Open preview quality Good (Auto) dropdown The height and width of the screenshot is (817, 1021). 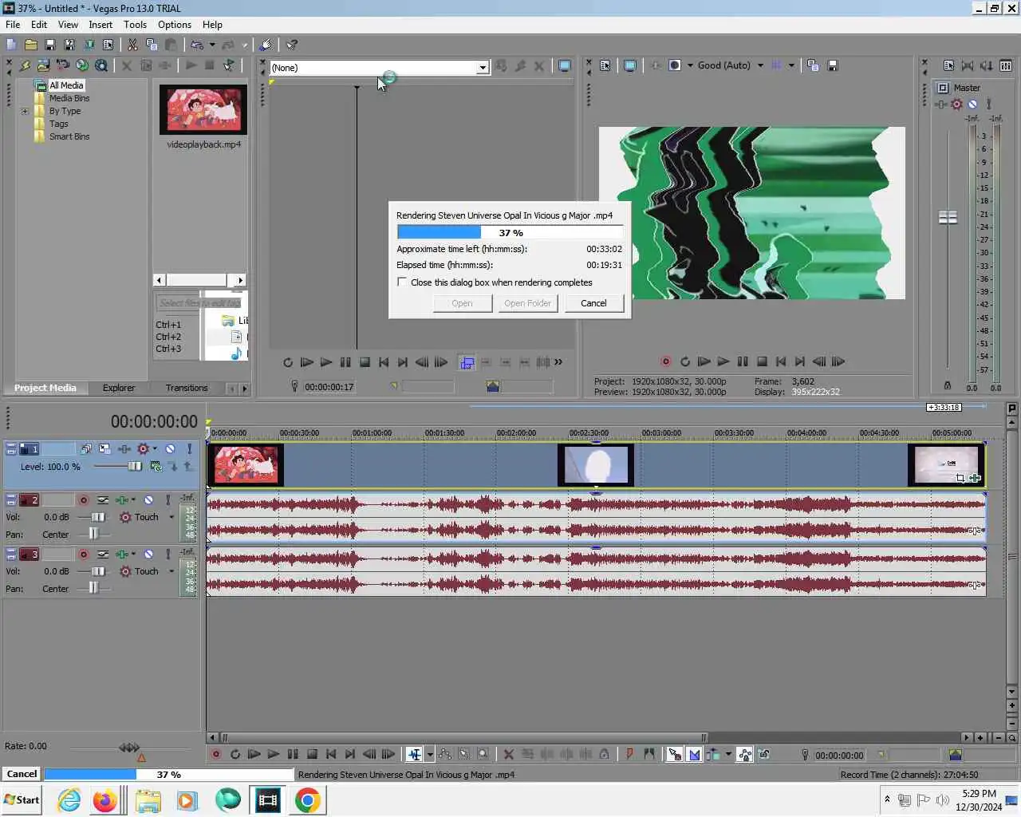point(760,65)
